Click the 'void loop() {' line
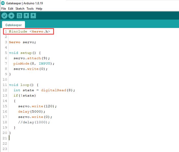 24,85
